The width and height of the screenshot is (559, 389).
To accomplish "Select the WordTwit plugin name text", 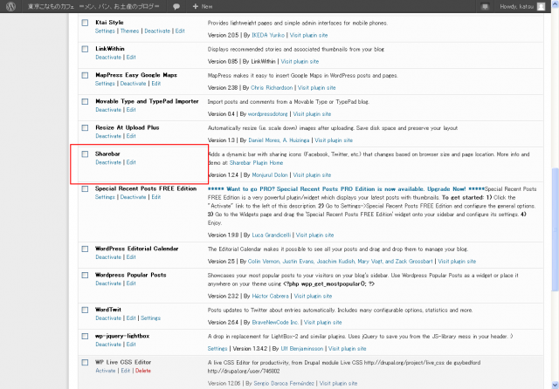I will pyautogui.click(x=108, y=310).
